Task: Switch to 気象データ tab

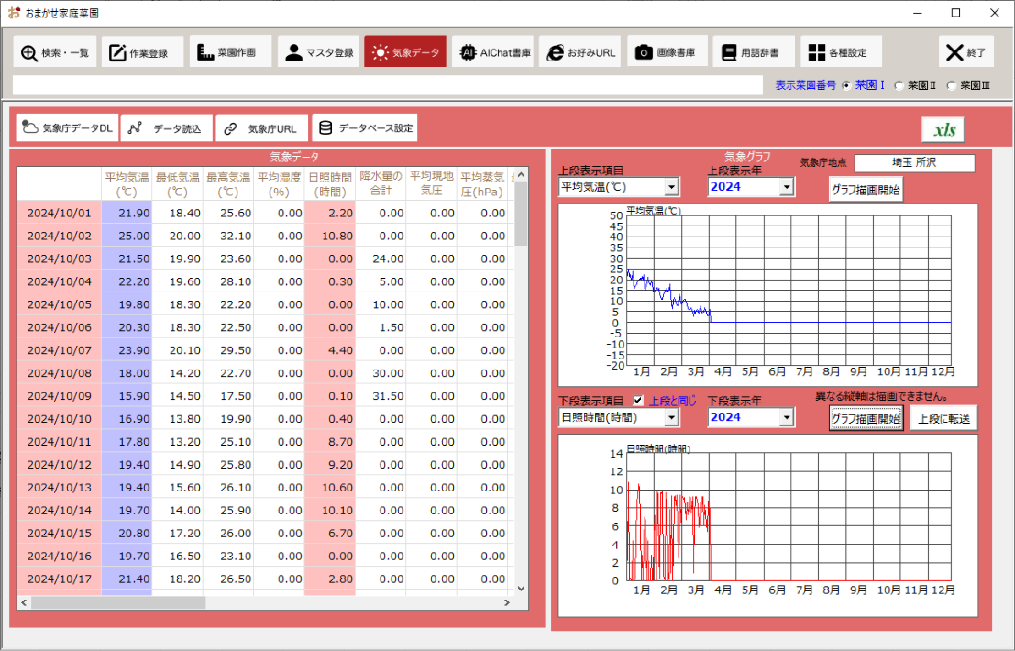Action: (x=405, y=51)
